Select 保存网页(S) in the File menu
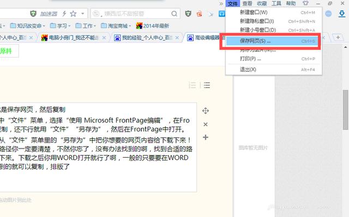The image size is (349, 217). (x=272, y=41)
